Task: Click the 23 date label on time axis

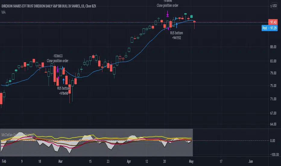Action: click(108, 161)
